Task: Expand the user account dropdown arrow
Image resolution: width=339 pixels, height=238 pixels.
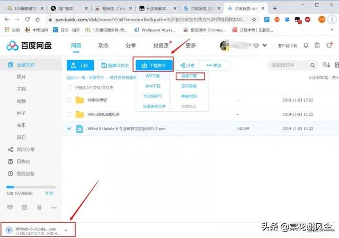Action: click(x=264, y=45)
